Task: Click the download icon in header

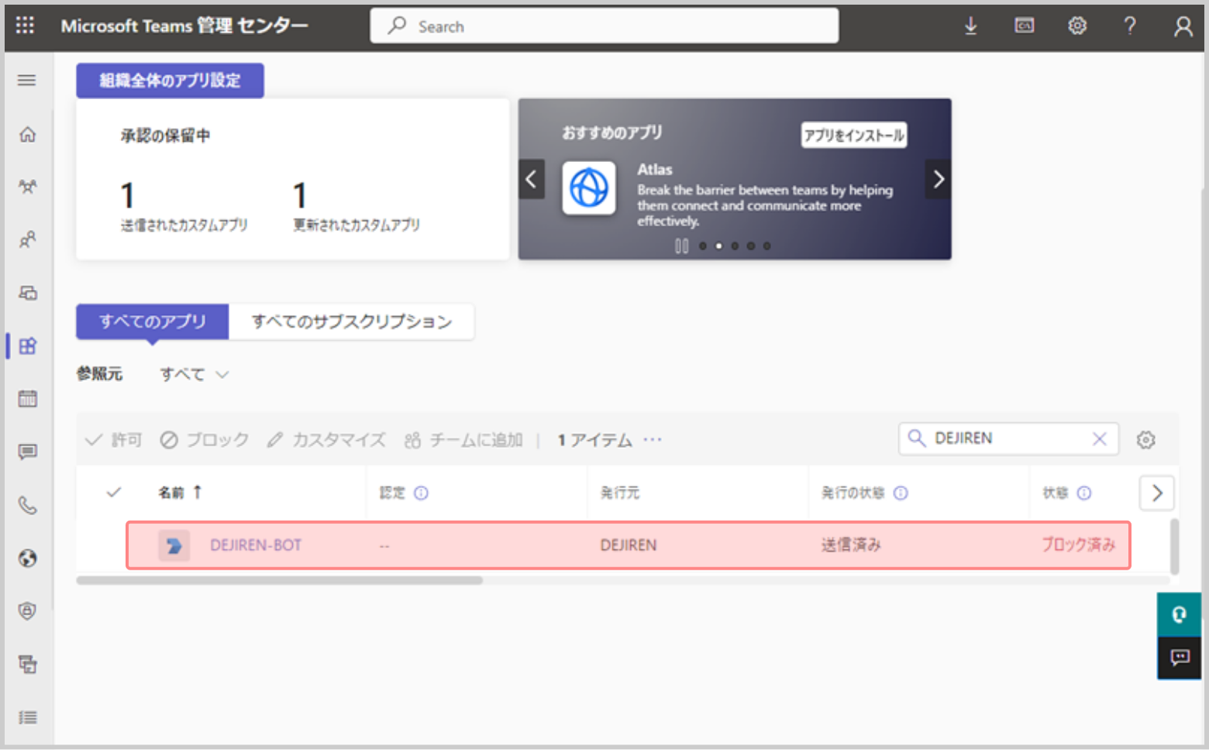Action: (x=970, y=26)
